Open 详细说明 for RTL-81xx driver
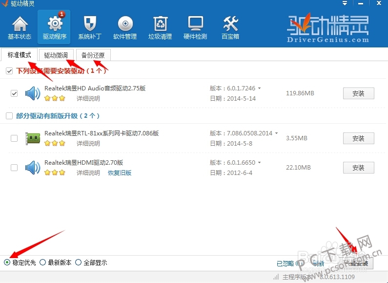 88,144
